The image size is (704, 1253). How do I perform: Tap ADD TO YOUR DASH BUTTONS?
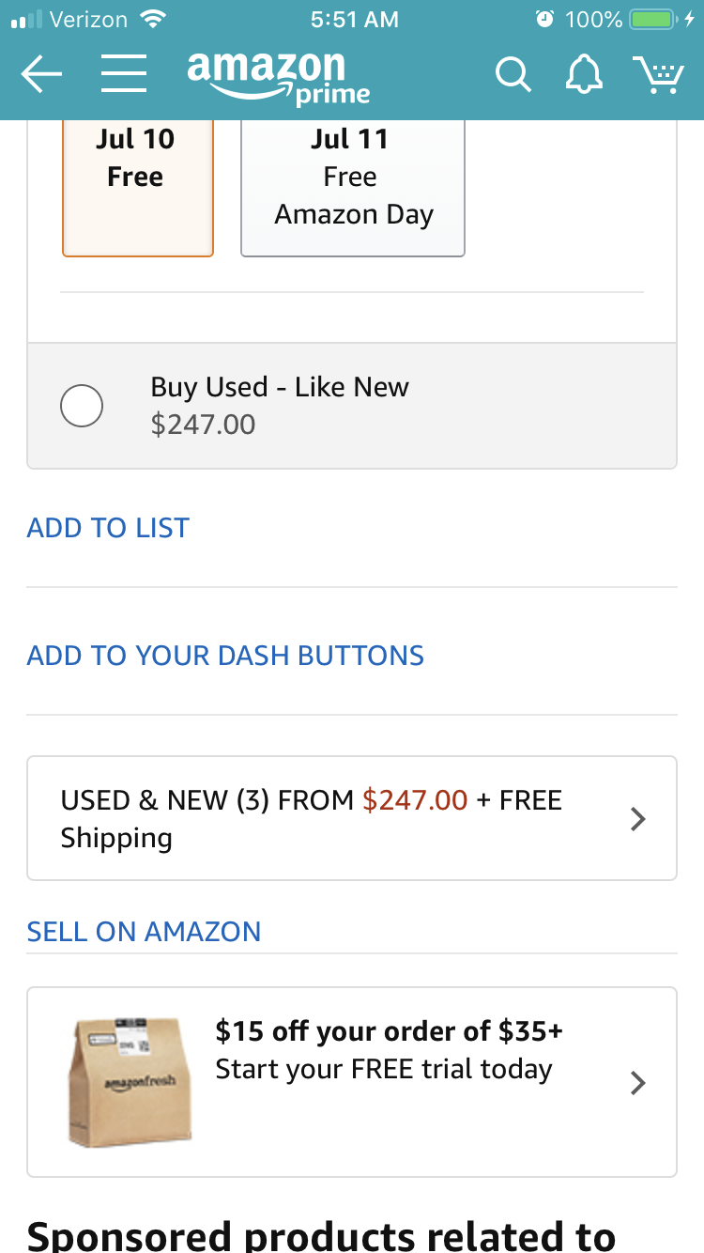click(x=225, y=656)
